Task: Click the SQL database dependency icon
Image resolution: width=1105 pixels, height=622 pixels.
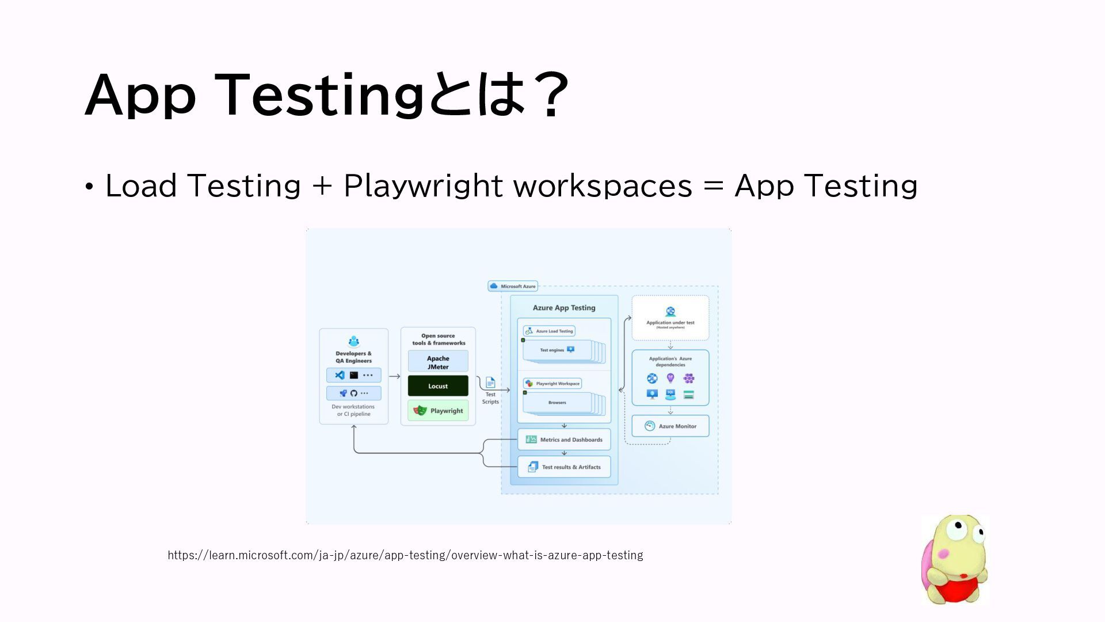Action: point(670,395)
